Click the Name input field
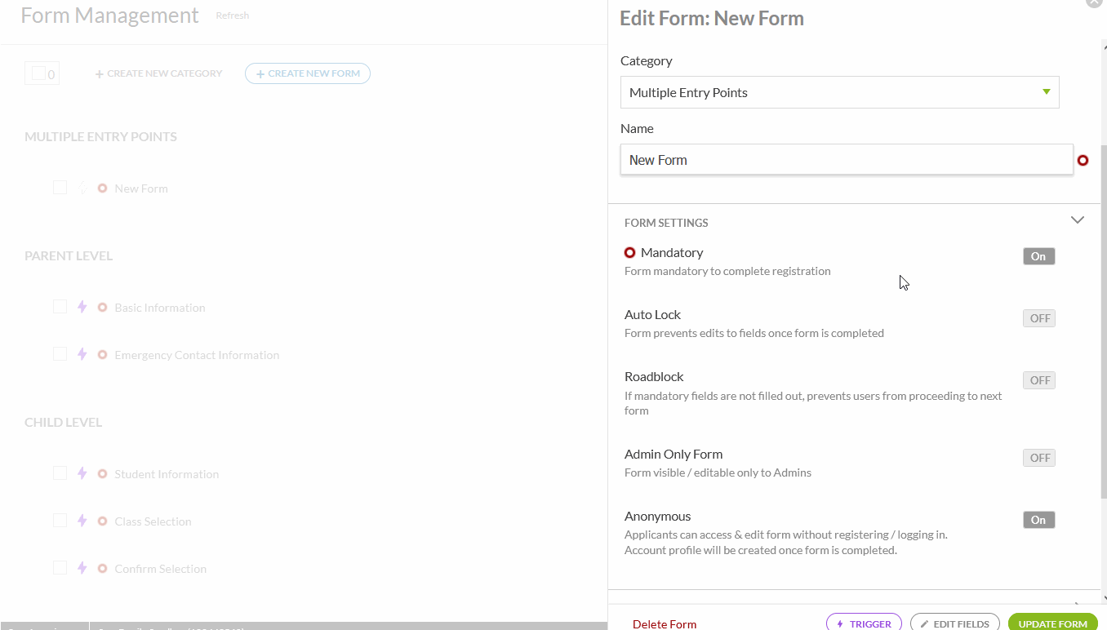The width and height of the screenshot is (1107, 630). pyautogui.click(x=846, y=160)
